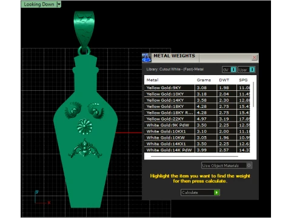This screenshot has height=218, width=291.
Task: Click the 1.98 DWT value
Action: tap(224, 88)
